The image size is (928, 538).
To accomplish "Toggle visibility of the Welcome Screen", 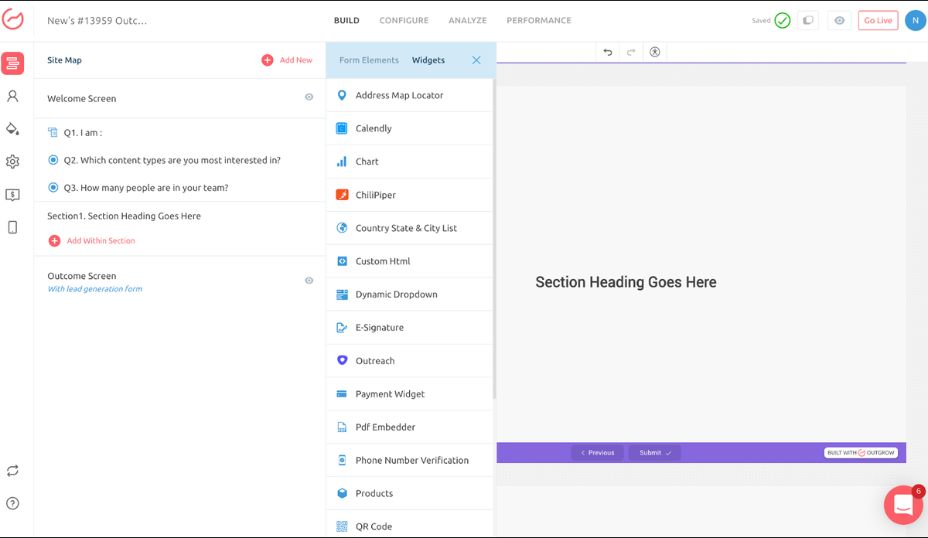I will click(x=309, y=97).
